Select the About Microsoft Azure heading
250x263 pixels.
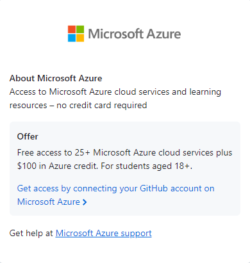coord(56,78)
